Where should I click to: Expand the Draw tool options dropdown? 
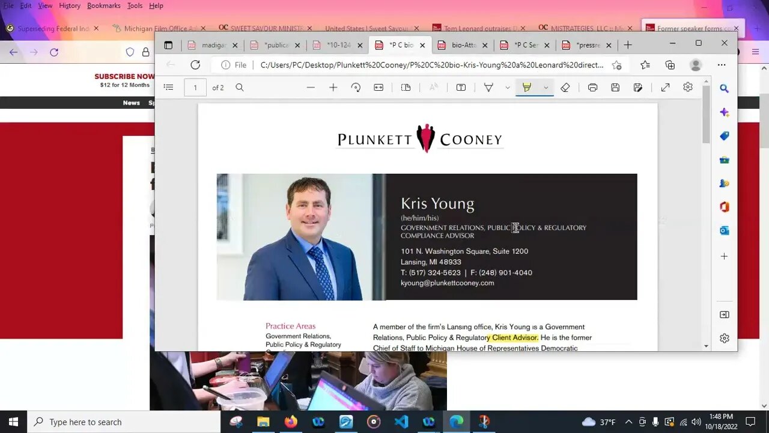click(x=508, y=88)
